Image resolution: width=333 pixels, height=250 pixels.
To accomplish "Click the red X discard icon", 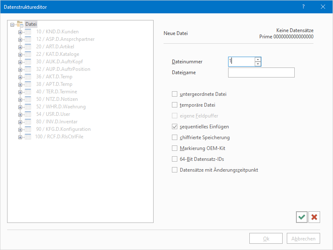I will pyautogui.click(x=314, y=217).
